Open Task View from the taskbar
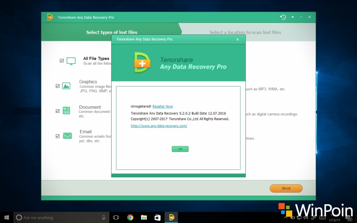 coord(116,217)
